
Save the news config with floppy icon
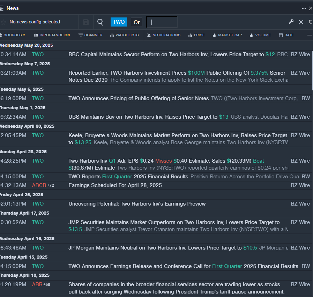(x=86, y=22)
